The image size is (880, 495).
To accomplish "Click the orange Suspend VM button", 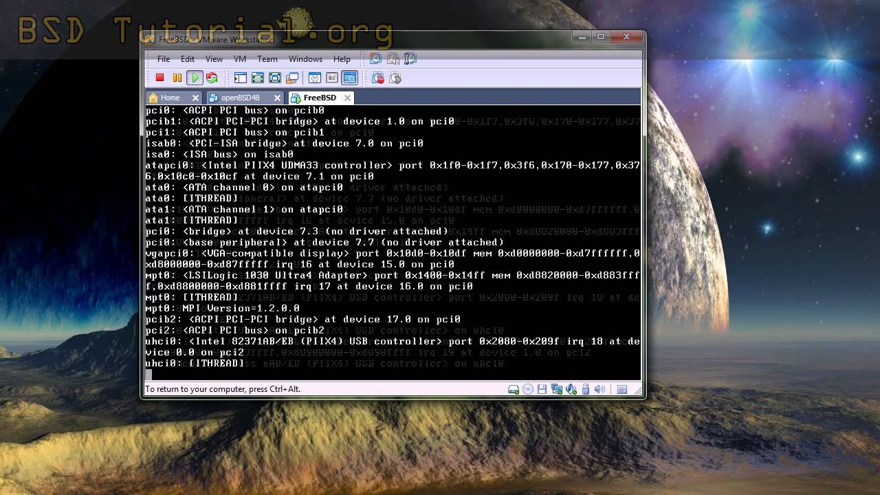I will tap(177, 78).
